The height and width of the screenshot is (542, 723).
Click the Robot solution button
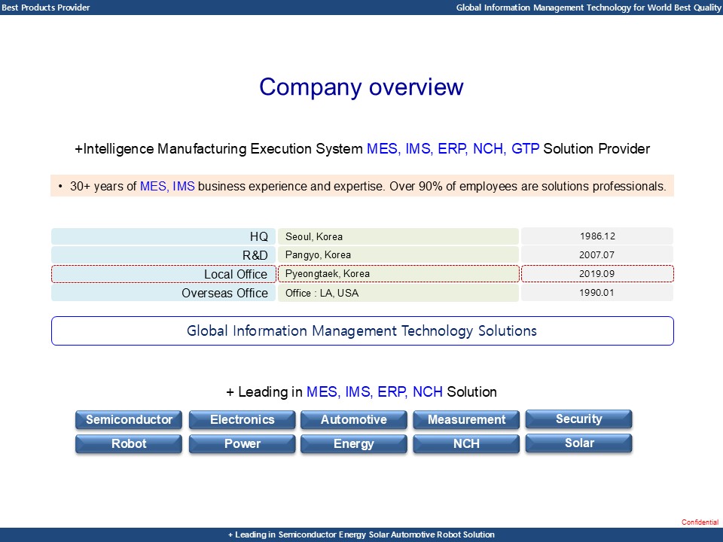pyautogui.click(x=128, y=443)
